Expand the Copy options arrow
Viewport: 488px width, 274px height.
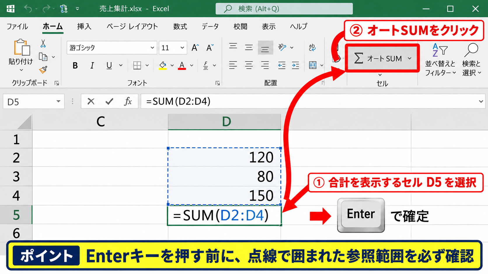pyautogui.click(x=53, y=57)
